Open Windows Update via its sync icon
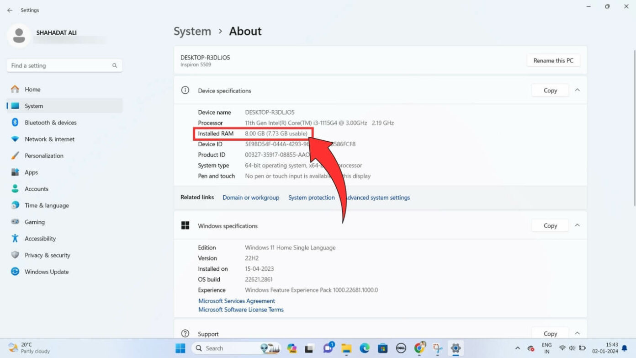Viewport: 636px width, 358px height. pyautogui.click(x=15, y=272)
